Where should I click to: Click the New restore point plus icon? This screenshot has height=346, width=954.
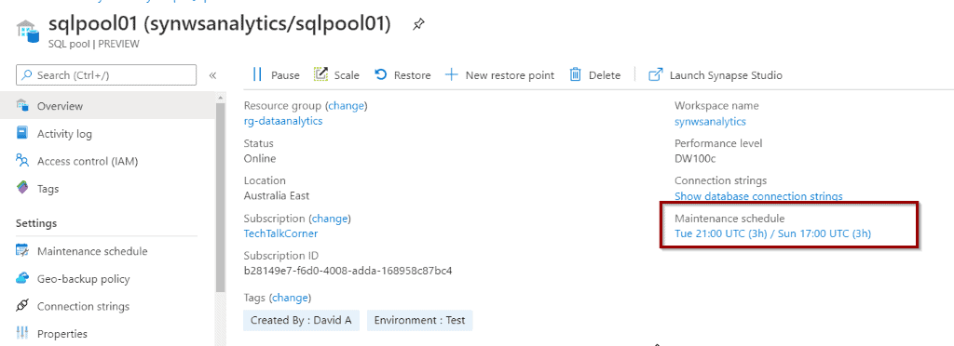[452, 74]
